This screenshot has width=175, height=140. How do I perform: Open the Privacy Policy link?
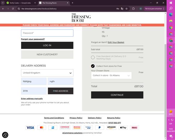(x=76, y=118)
